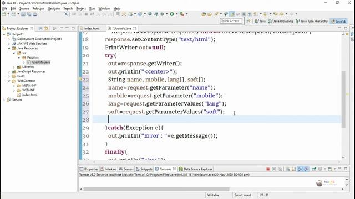Close the UserInfo.java editor tab
The width and height of the screenshot is (355, 199).
point(135,28)
